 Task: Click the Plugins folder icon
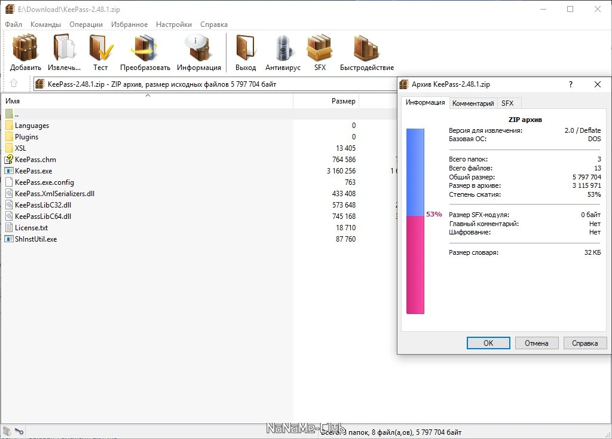[10, 137]
